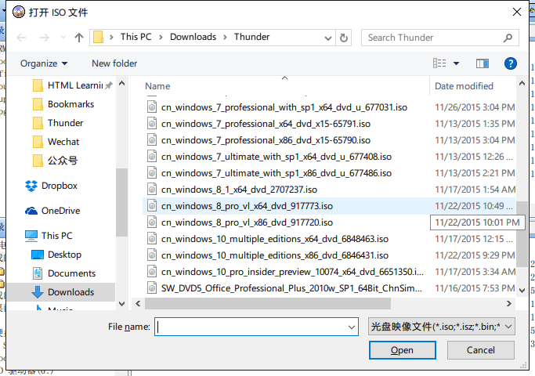
Task: Create a New folder
Action: (114, 63)
